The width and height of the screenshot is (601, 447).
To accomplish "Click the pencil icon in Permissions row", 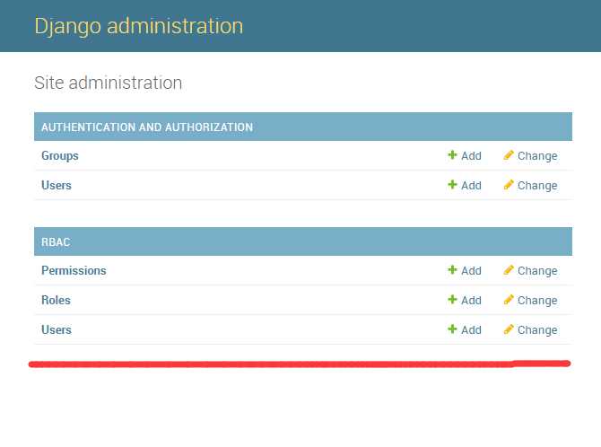I will coord(509,270).
